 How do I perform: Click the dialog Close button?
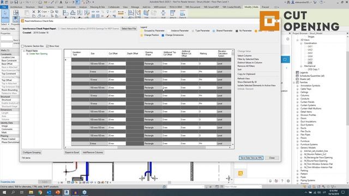pyautogui.click(x=272, y=158)
